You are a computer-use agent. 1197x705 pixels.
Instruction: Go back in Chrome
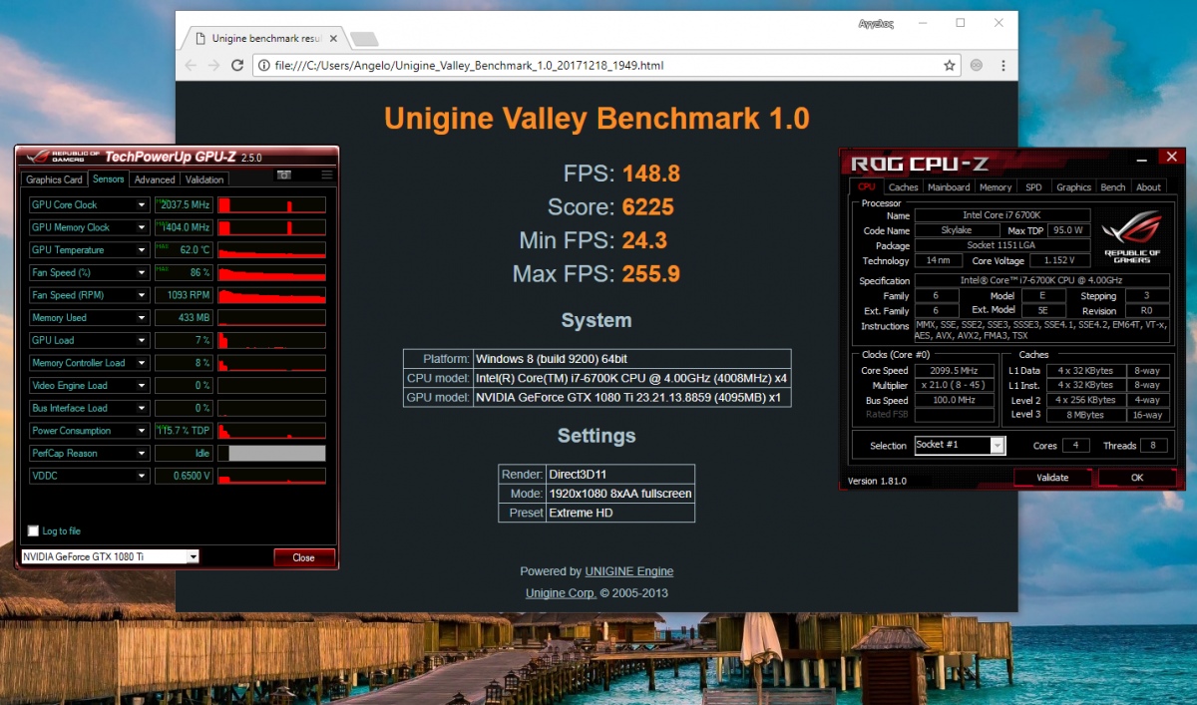point(190,65)
